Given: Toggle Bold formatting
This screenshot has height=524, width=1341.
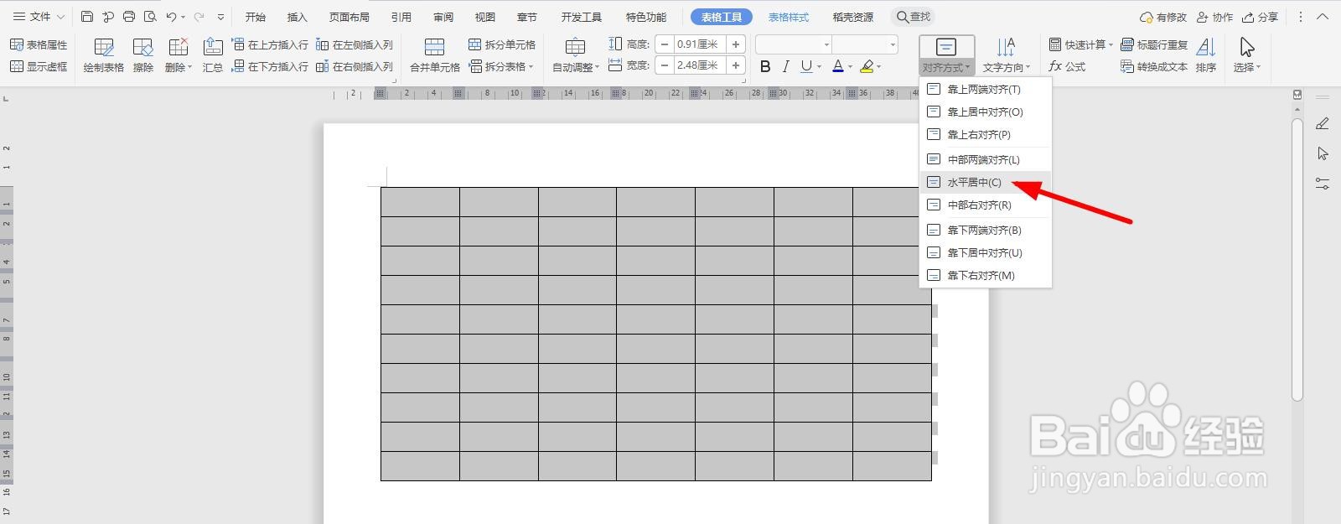Looking at the screenshot, I should click(765, 66).
